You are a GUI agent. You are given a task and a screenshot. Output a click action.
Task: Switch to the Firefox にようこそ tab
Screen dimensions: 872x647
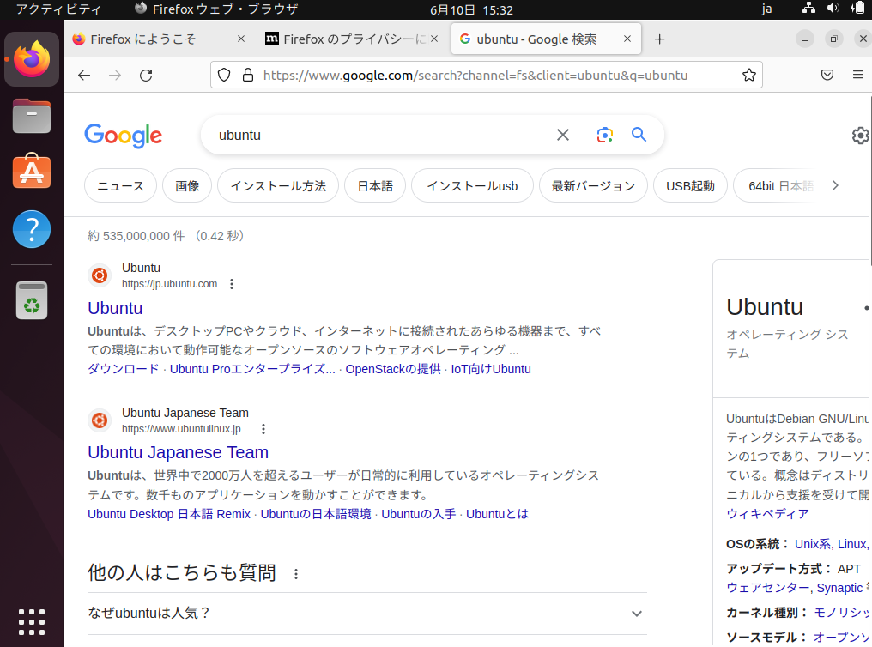(x=159, y=39)
